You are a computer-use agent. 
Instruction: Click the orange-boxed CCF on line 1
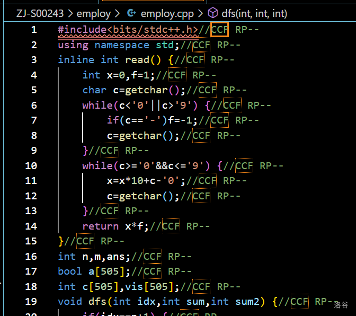click(220, 30)
